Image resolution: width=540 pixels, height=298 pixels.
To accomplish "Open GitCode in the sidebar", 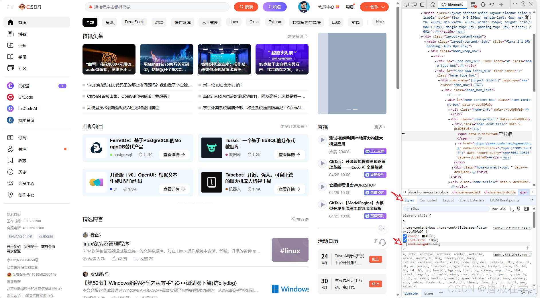I will click(37, 97).
